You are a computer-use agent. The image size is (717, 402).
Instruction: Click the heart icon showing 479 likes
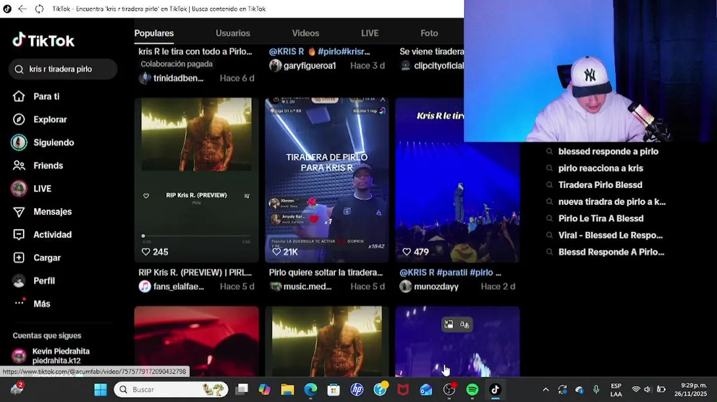click(x=407, y=252)
